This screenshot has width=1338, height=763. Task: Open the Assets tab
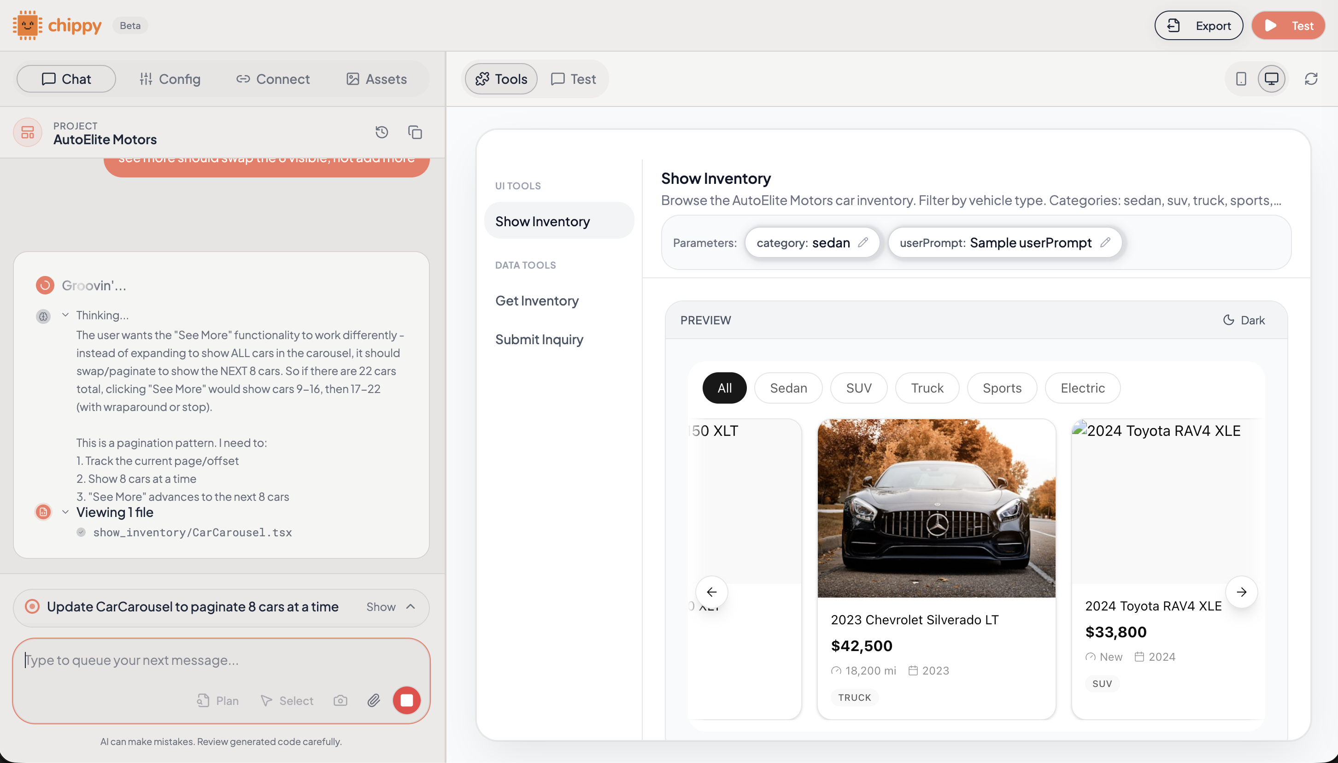point(377,79)
